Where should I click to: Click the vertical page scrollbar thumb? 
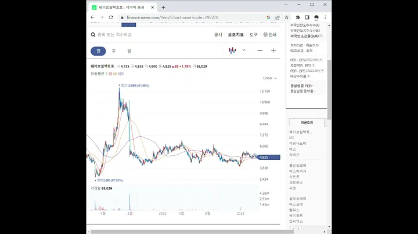point(329,89)
